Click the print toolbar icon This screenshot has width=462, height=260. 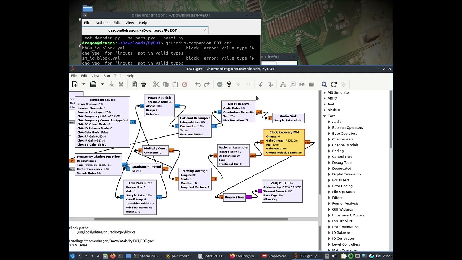(143, 84)
